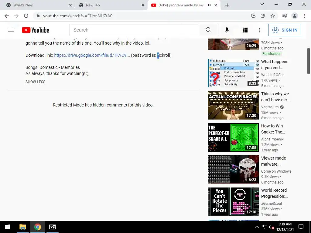Play the 'Viewer made malware' thumbnail
This screenshot has width=311, height=233.
click(x=233, y=169)
